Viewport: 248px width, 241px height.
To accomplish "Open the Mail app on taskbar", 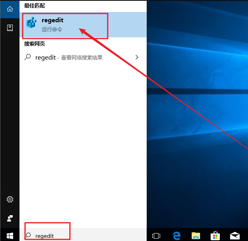I will [235, 235].
